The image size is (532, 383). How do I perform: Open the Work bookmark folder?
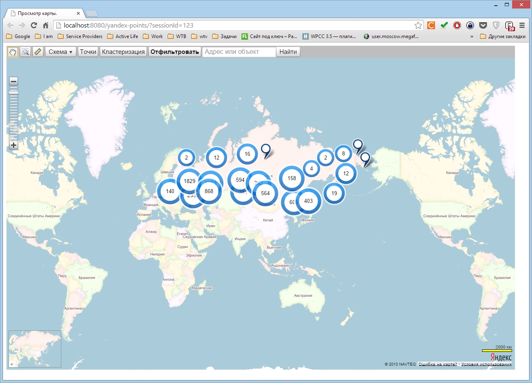point(153,36)
